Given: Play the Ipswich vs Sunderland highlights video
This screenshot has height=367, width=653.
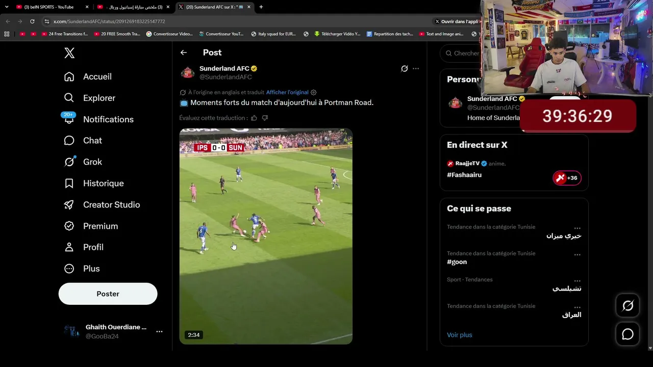Looking at the screenshot, I should 266,236.
